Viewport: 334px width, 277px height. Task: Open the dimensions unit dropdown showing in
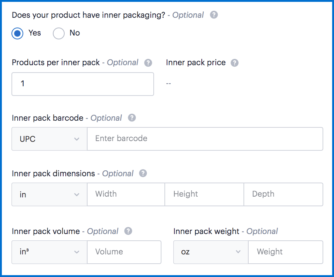[50, 194]
